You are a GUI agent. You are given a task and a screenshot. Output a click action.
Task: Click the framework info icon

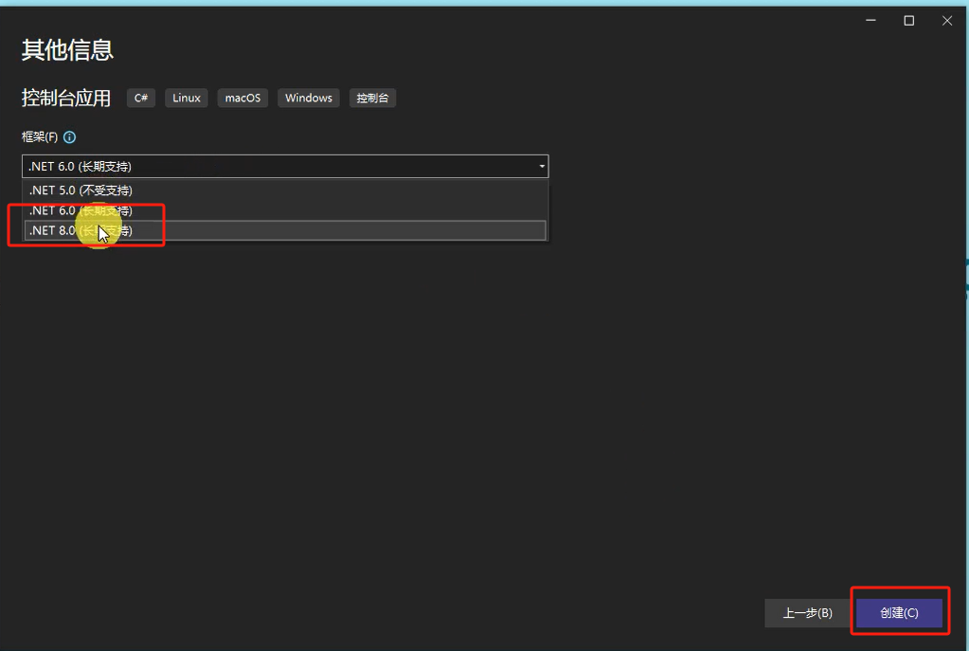click(70, 137)
